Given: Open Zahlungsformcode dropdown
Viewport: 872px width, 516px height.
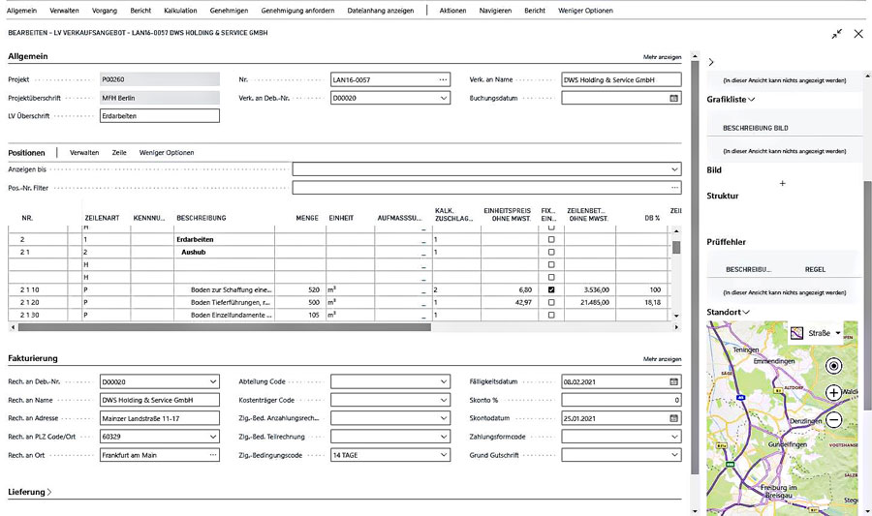Looking at the screenshot, I should 674,437.
